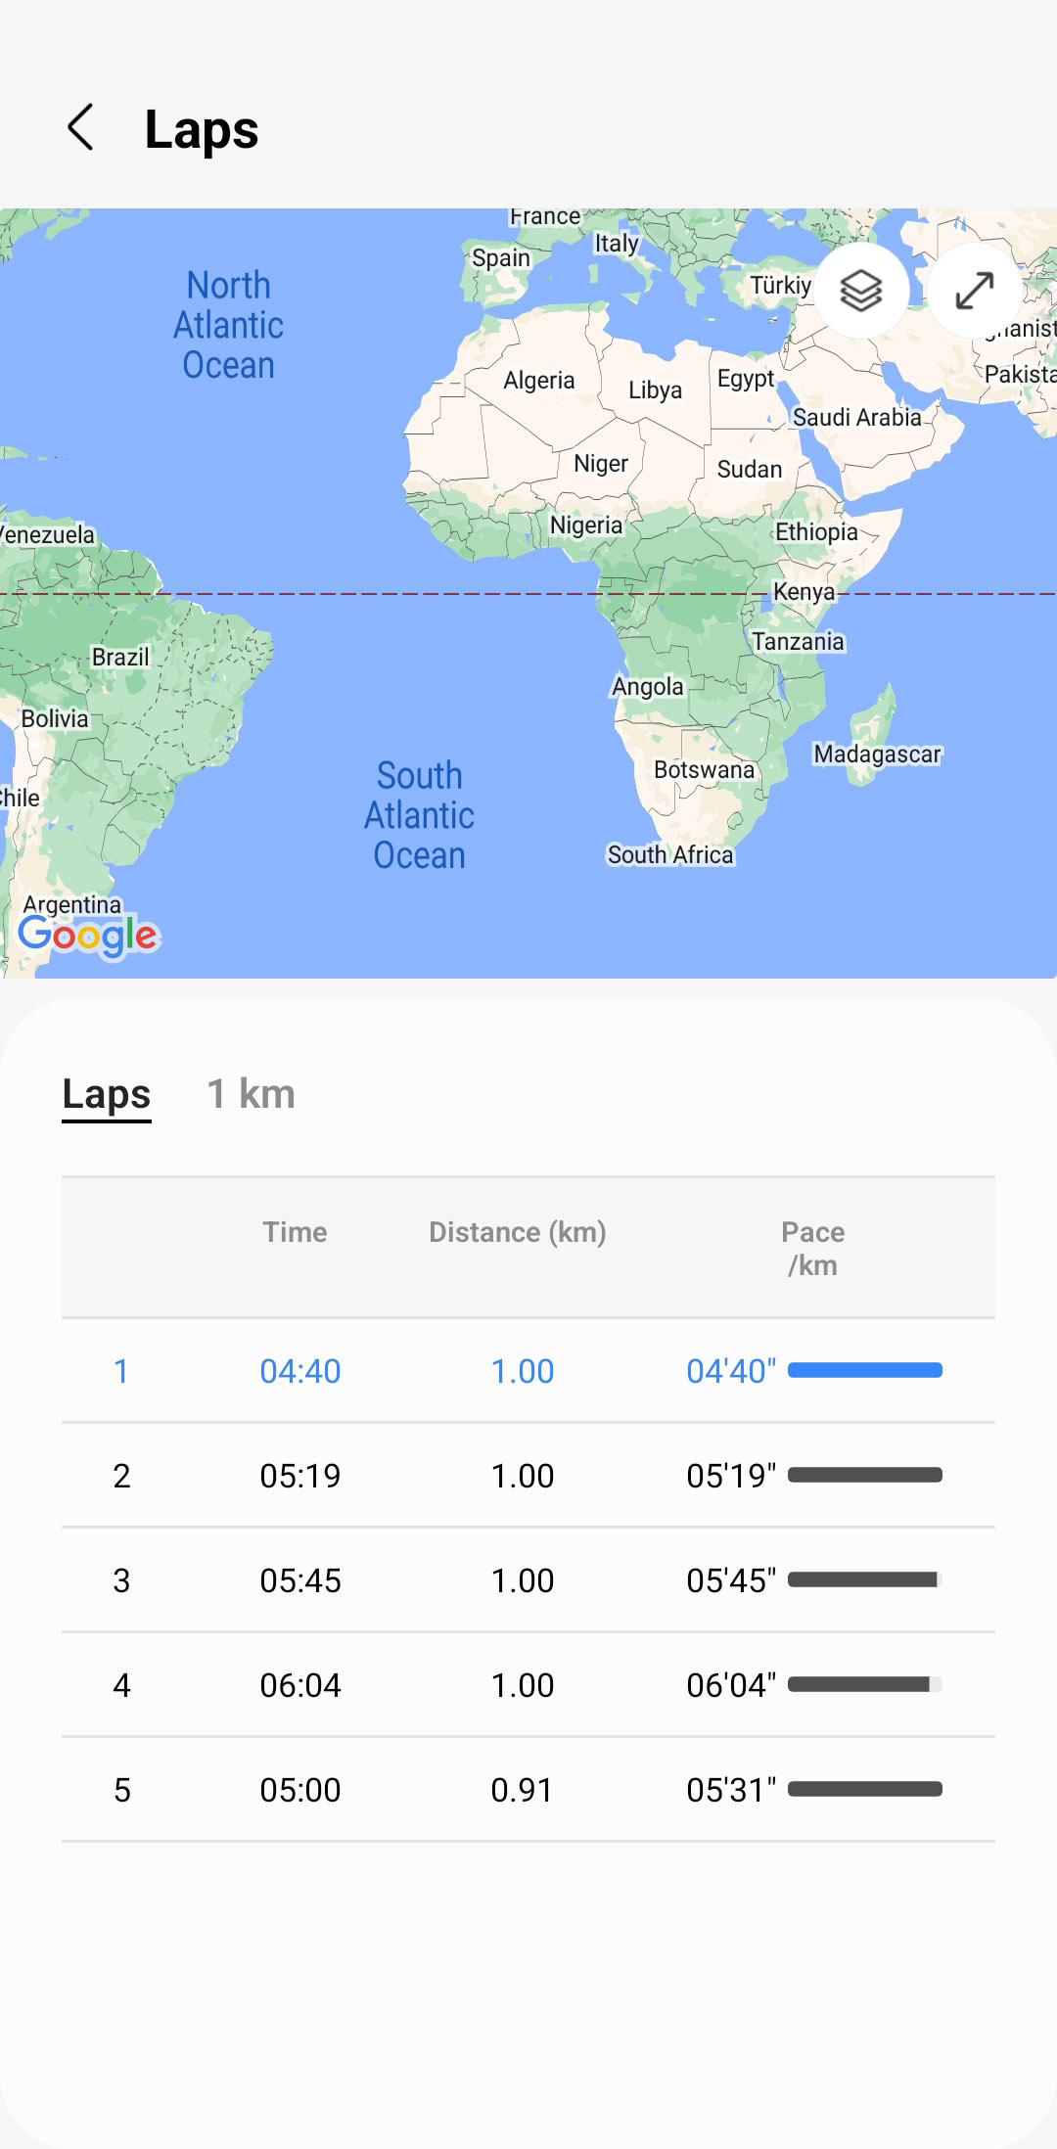This screenshot has height=2149, width=1057.
Task: Tap the Laps page title
Action: [202, 129]
